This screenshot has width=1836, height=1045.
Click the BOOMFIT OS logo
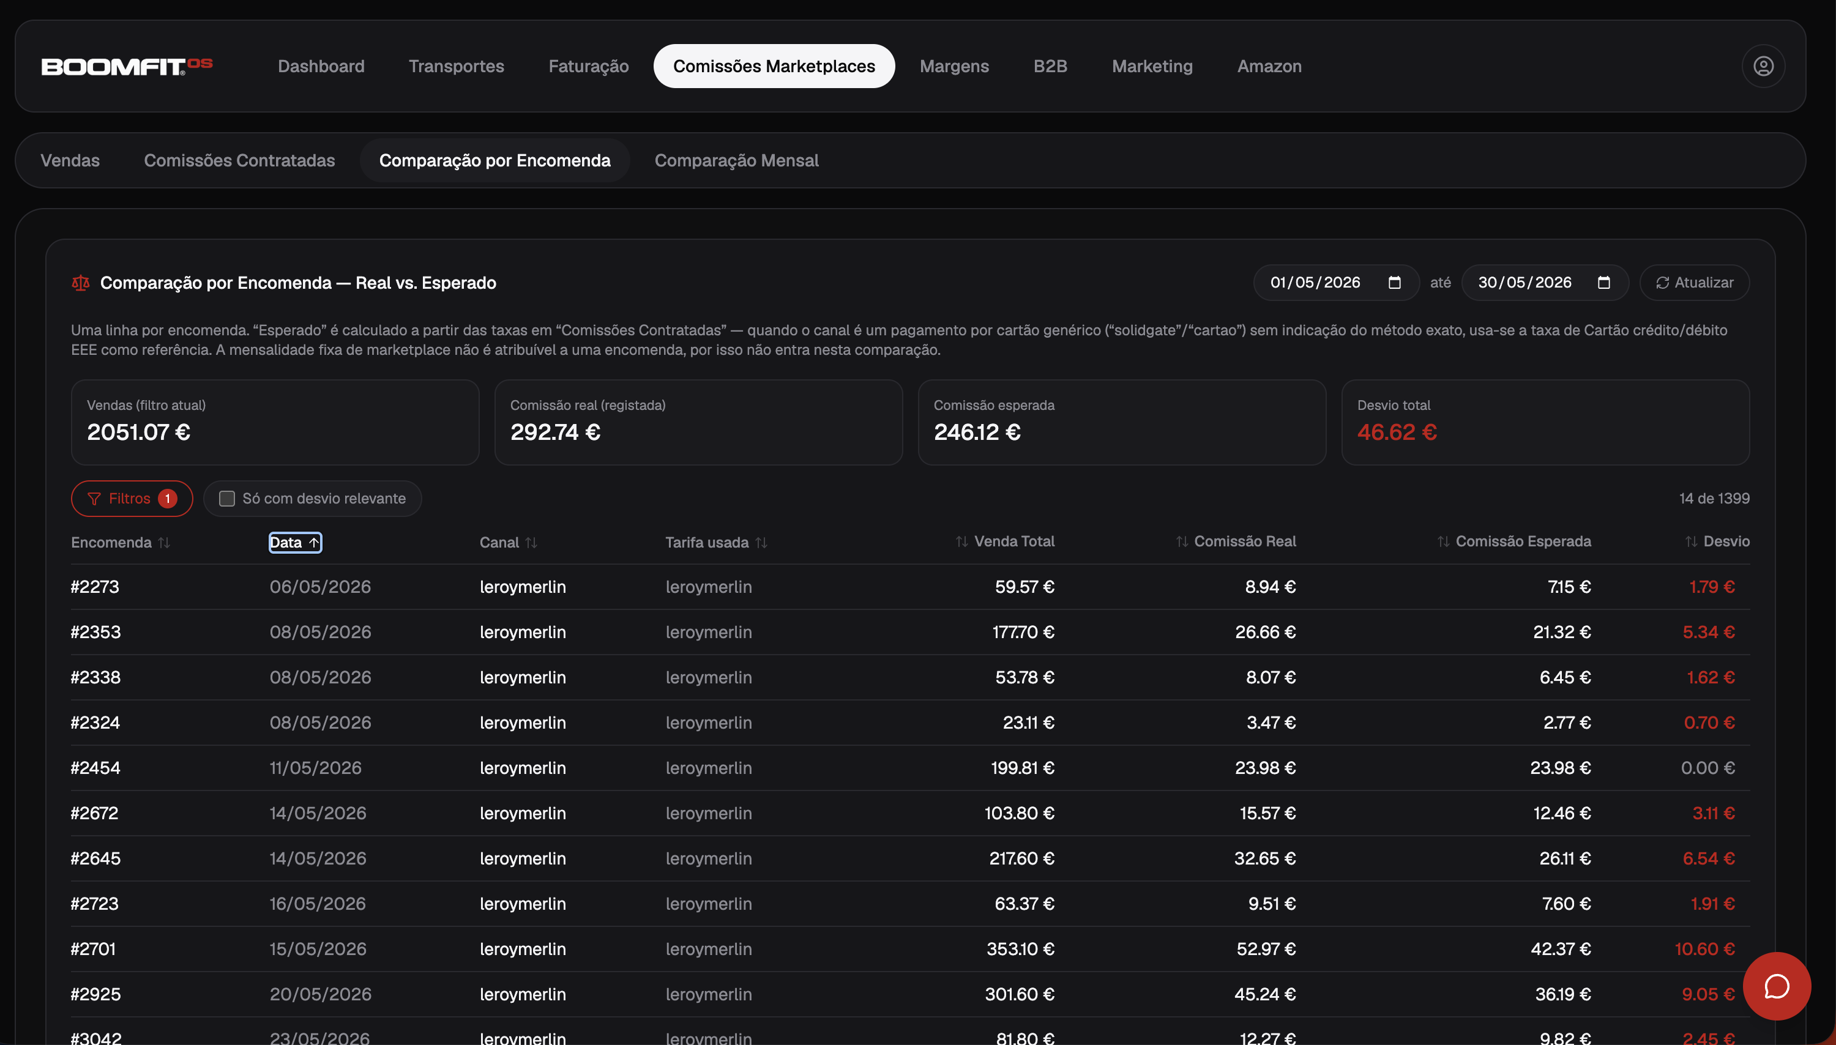coord(127,66)
